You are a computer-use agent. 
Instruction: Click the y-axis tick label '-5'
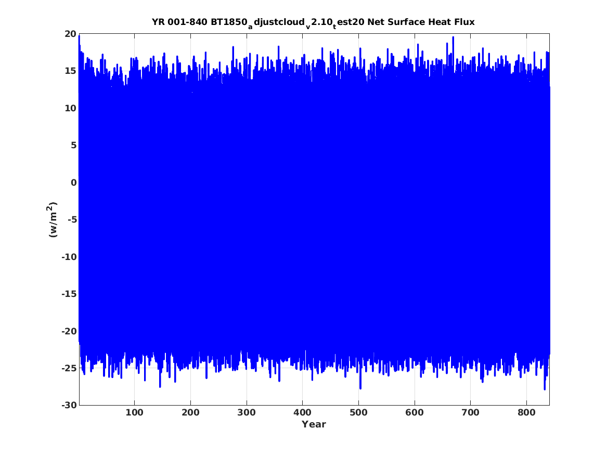click(72, 220)
